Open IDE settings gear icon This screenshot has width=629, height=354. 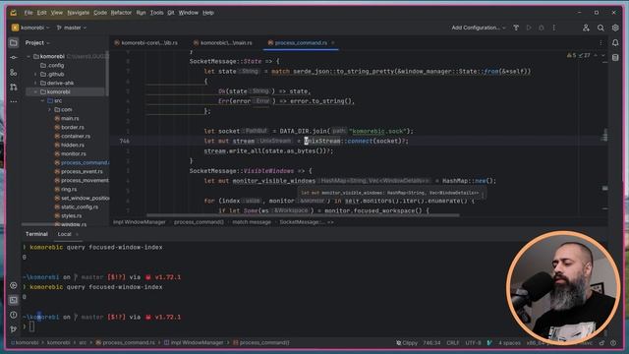pyautogui.click(x=615, y=28)
